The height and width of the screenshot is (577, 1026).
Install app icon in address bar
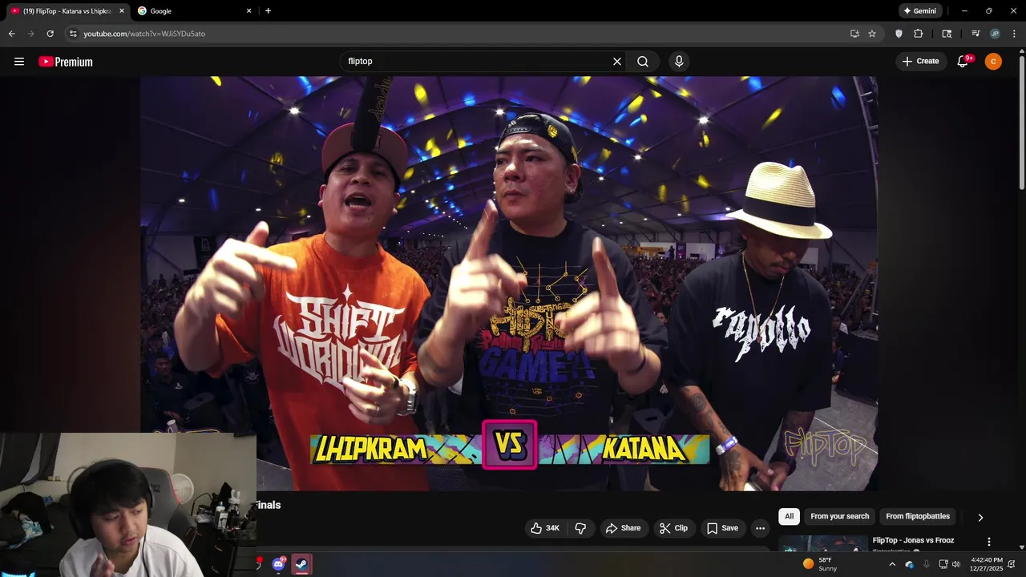click(x=854, y=34)
